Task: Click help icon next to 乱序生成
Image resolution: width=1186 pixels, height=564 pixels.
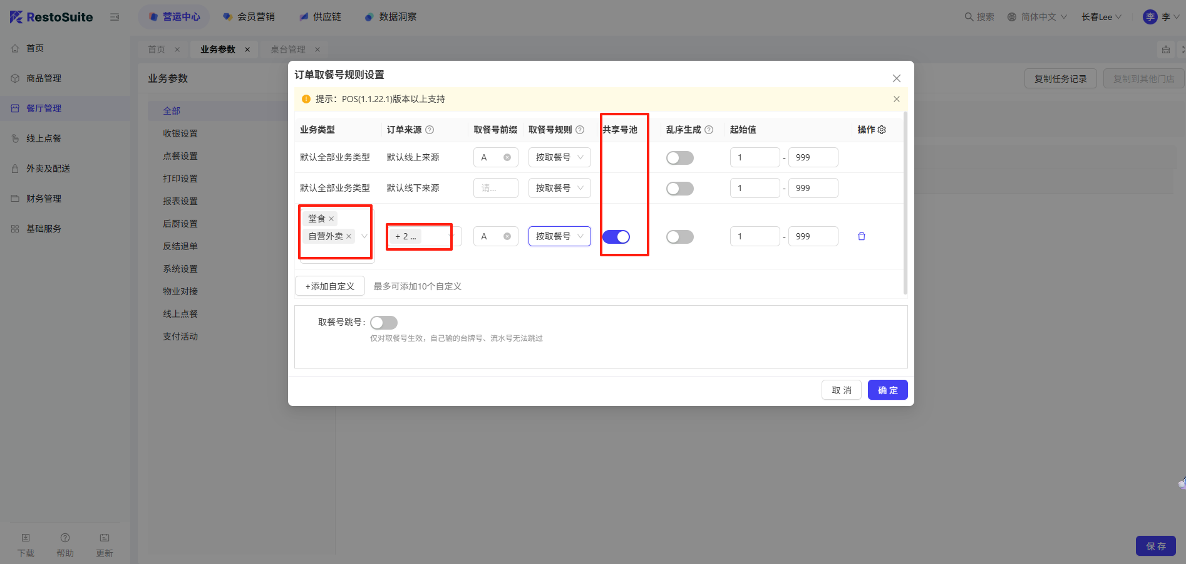Action: tap(709, 130)
